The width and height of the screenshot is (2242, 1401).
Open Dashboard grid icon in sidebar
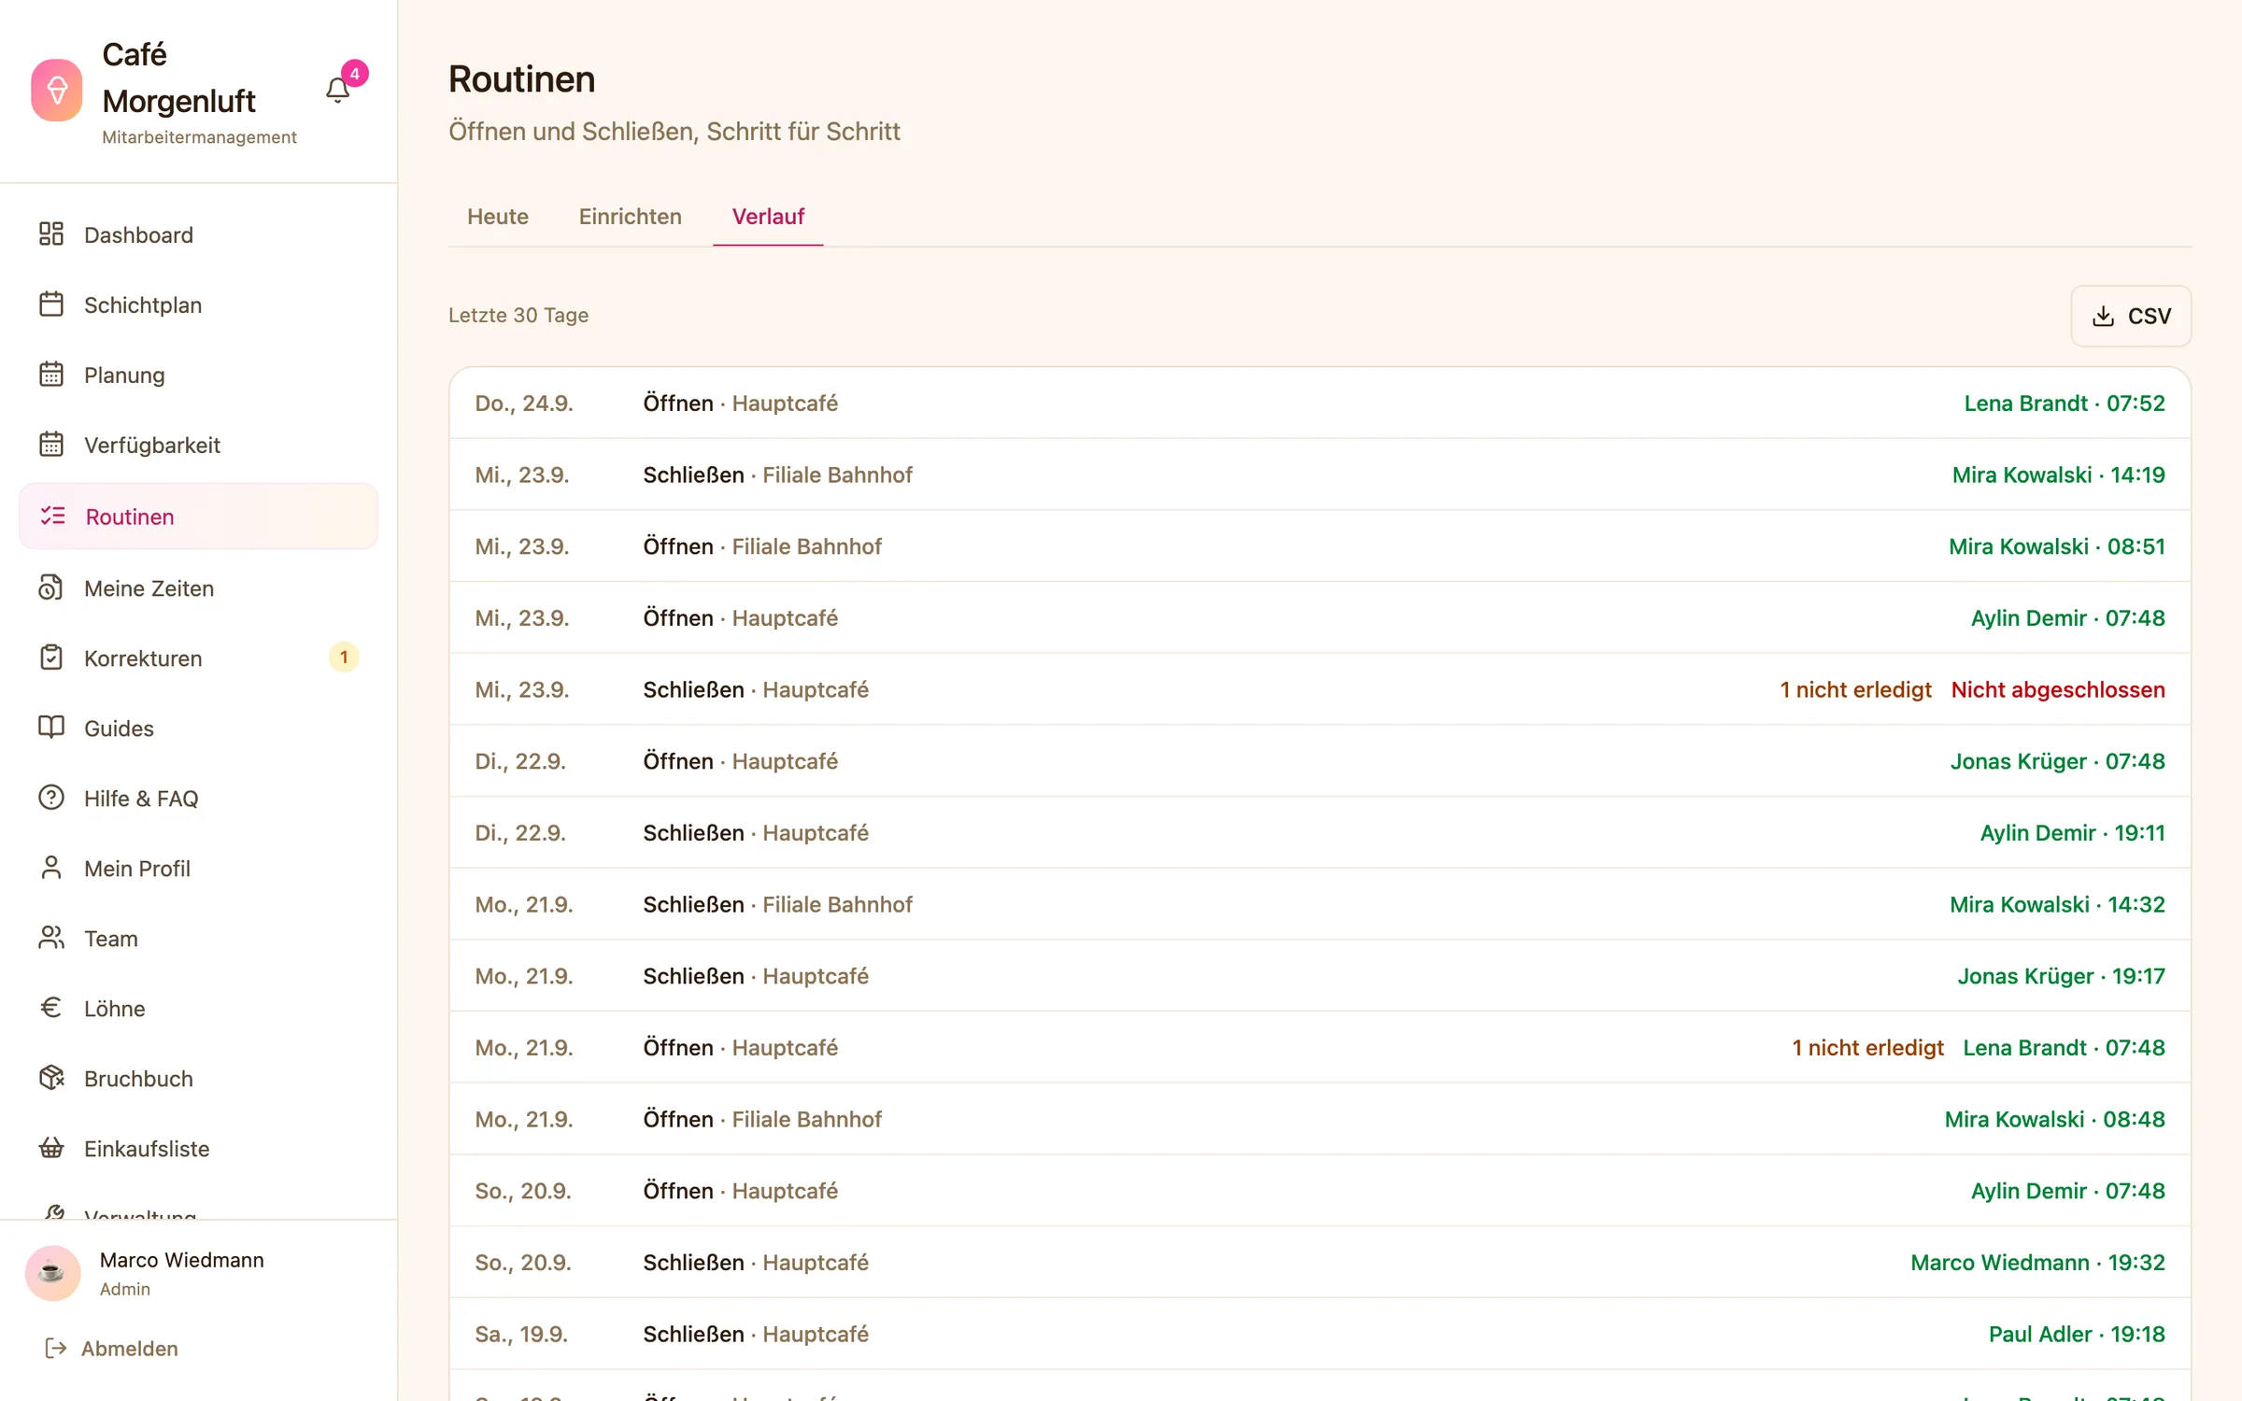pyautogui.click(x=51, y=233)
